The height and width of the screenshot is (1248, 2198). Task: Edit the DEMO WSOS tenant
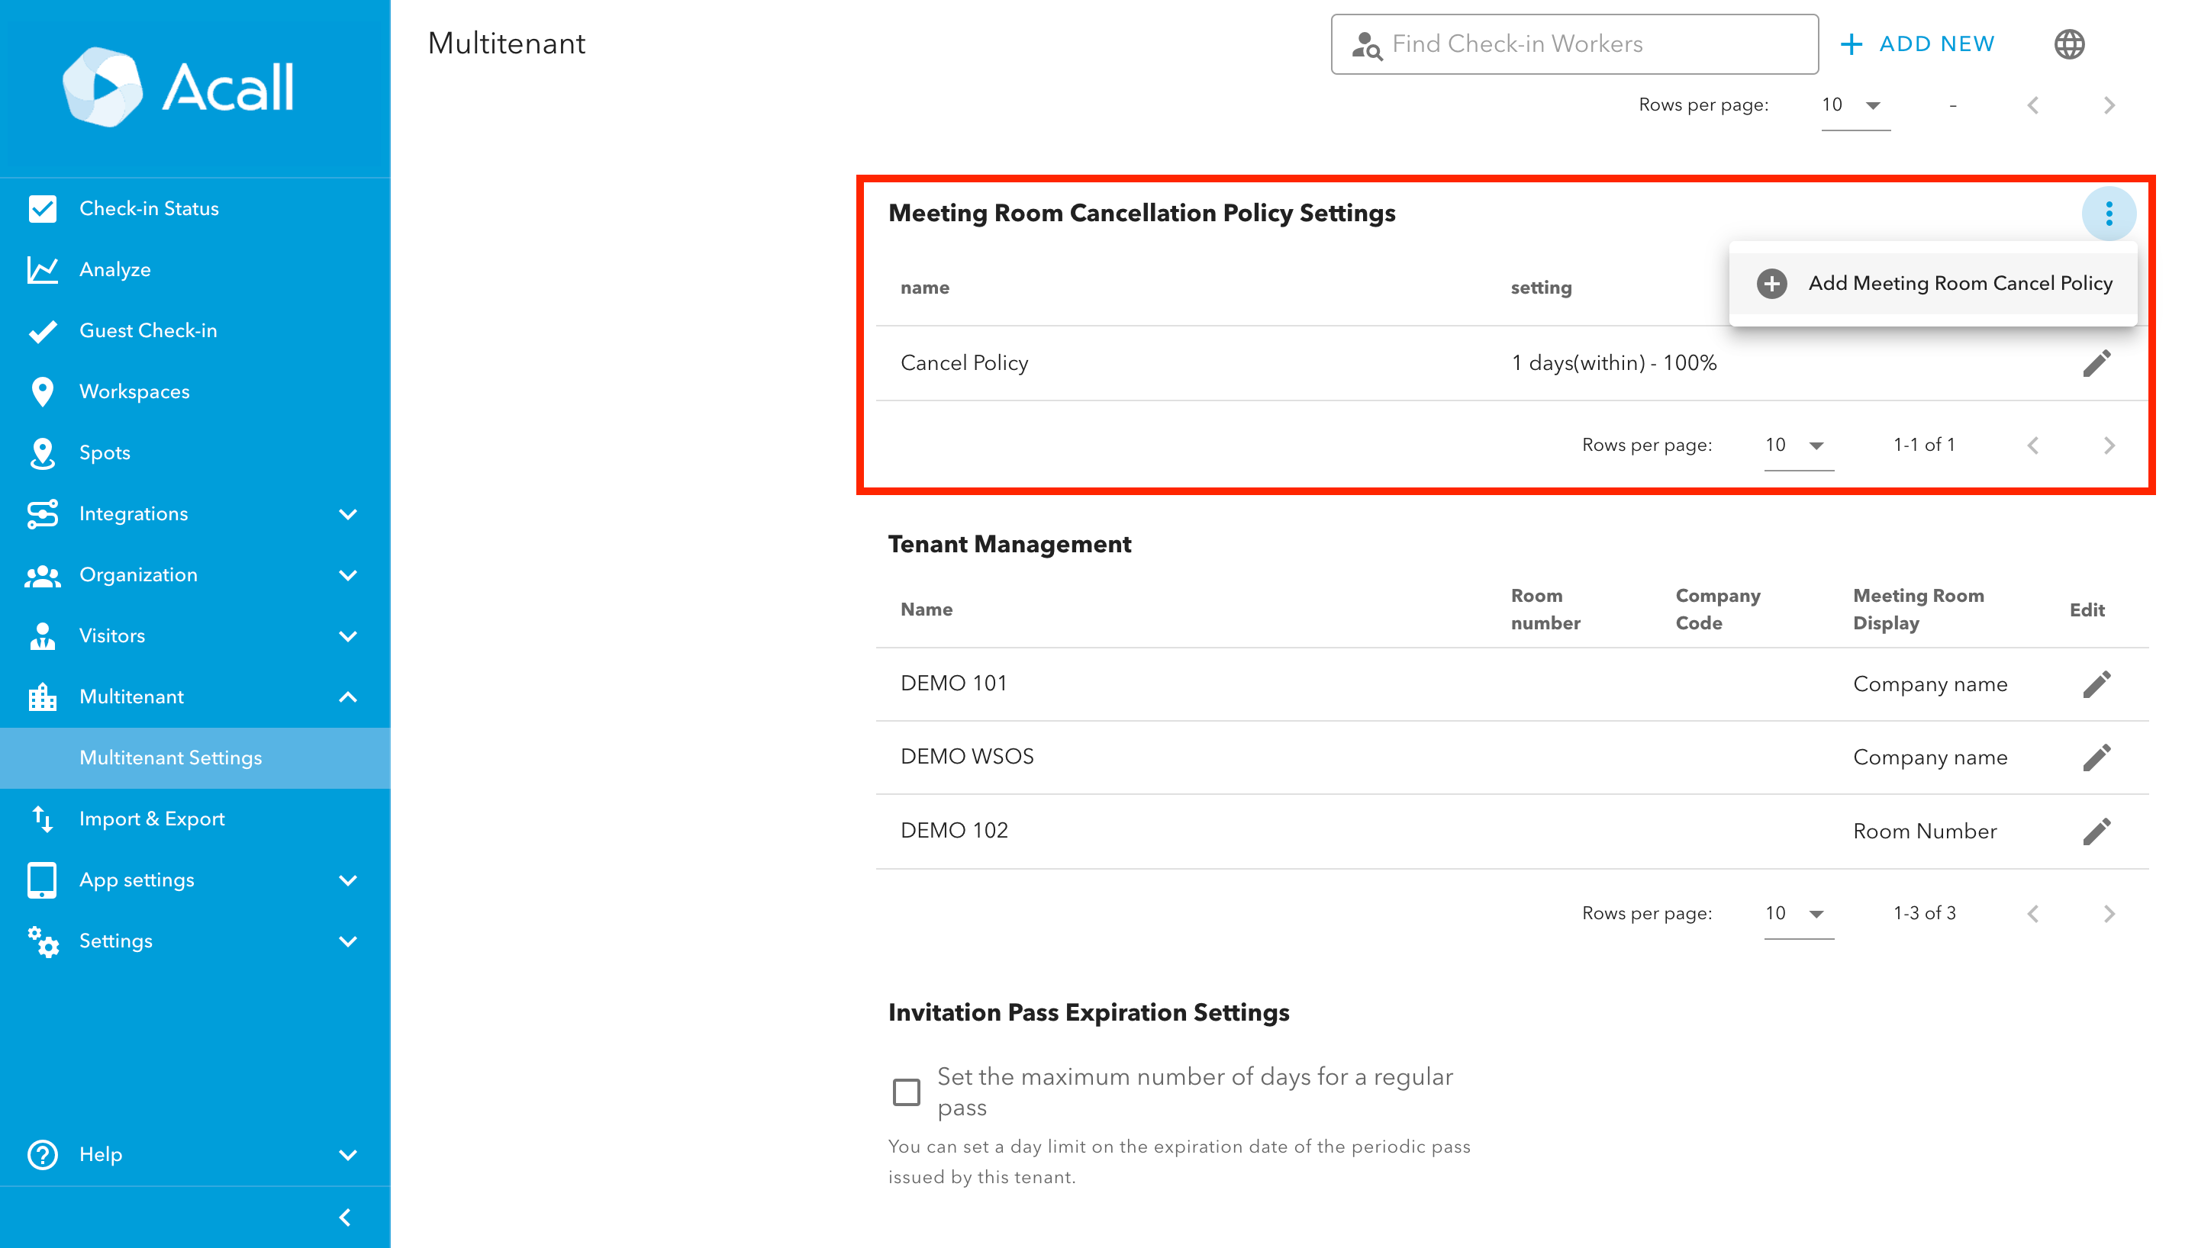tap(2096, 757)
